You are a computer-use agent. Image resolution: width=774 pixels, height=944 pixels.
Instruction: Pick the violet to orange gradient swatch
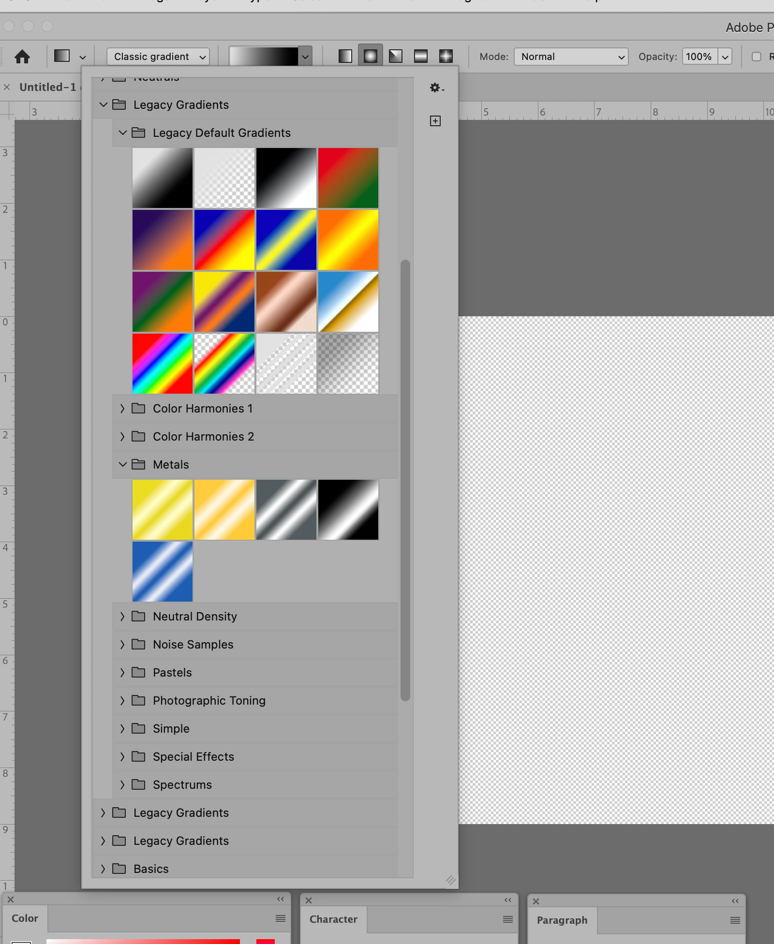pos(163,240)
